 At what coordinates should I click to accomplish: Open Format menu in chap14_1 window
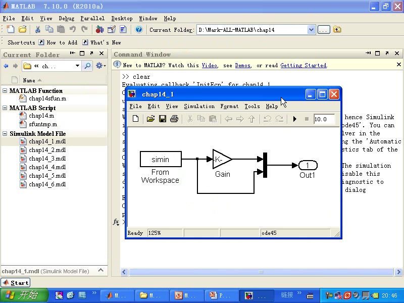coord(229,106)
